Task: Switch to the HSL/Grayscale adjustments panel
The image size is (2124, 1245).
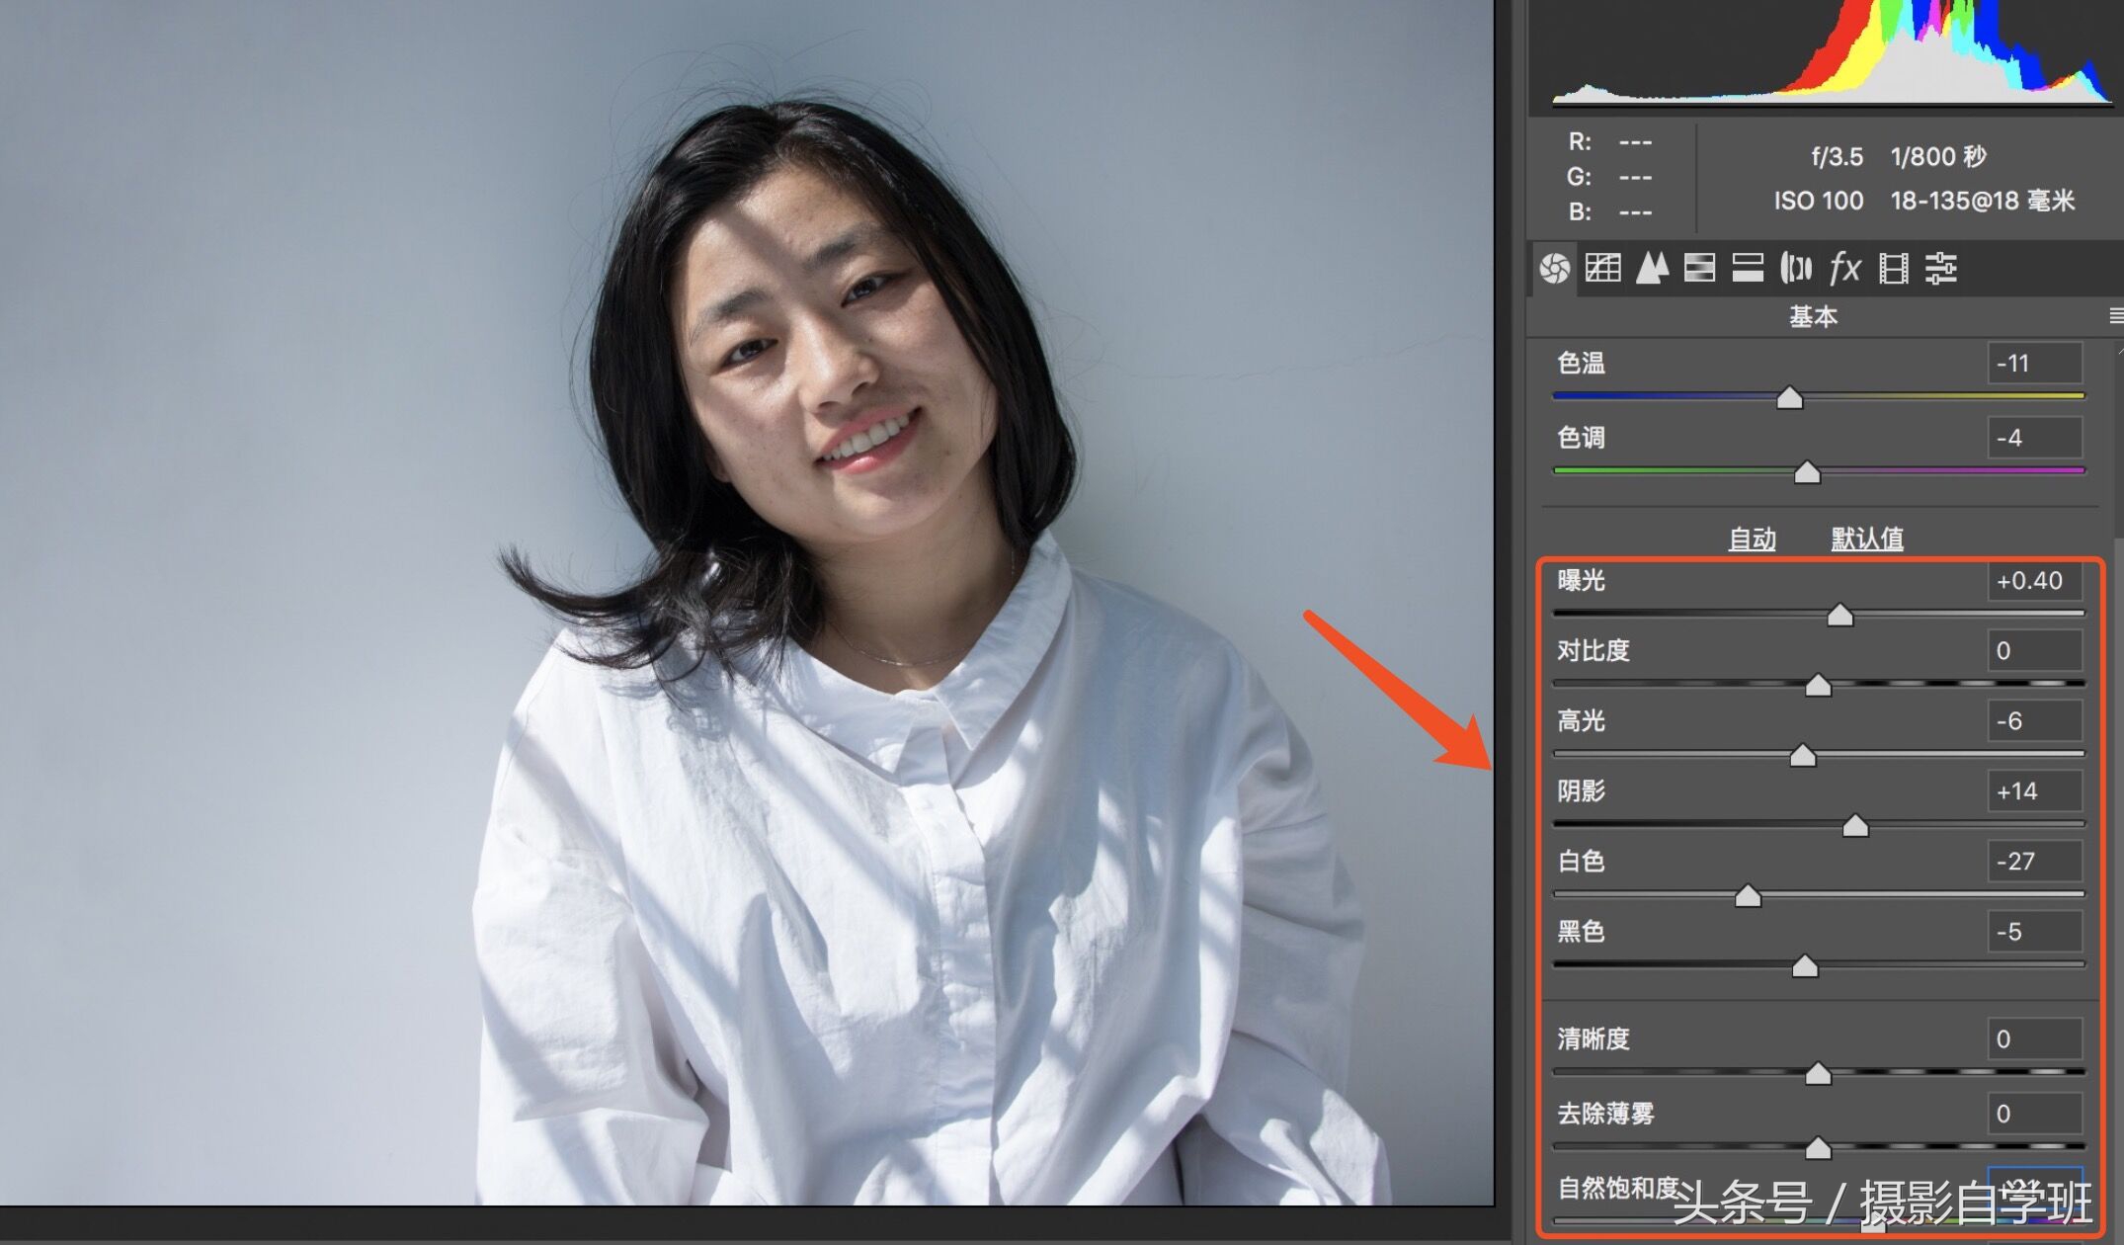Action: (1699, 269)
